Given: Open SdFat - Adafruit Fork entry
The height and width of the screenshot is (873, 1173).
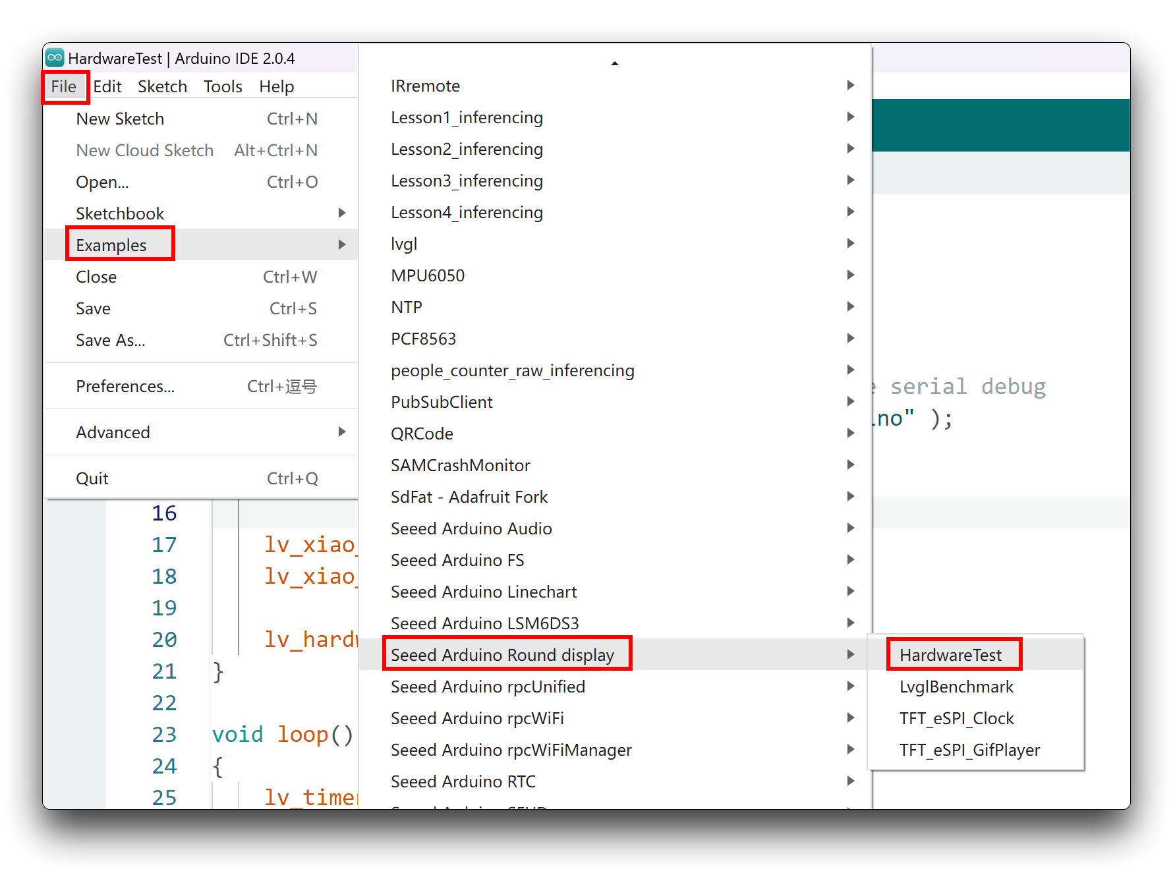Looking at the screenshot, I should (x=615, y=497).
